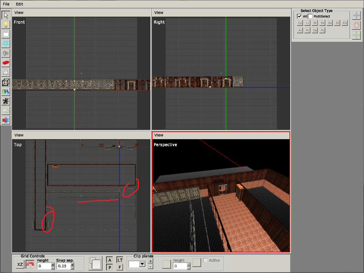The width and height of the screenshot is (364, 273).
Task: Decrease Snap sep. value with down stepper
Action: [72, 268]
